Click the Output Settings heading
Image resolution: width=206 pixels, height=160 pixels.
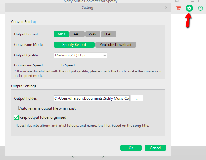pyautogui.click(x=24, y=86)
